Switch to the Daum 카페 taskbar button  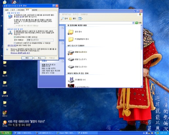point(66,133)
